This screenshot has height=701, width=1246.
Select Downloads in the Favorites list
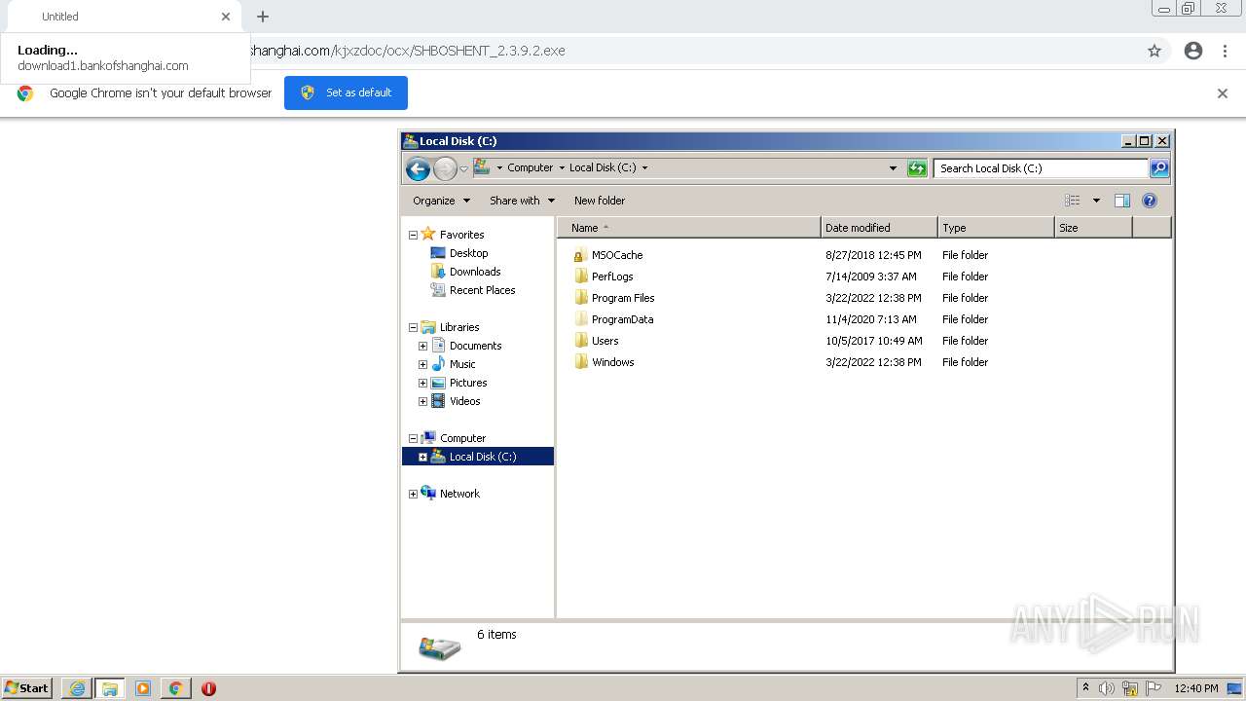pyautogui.click(x=475, y=272)
